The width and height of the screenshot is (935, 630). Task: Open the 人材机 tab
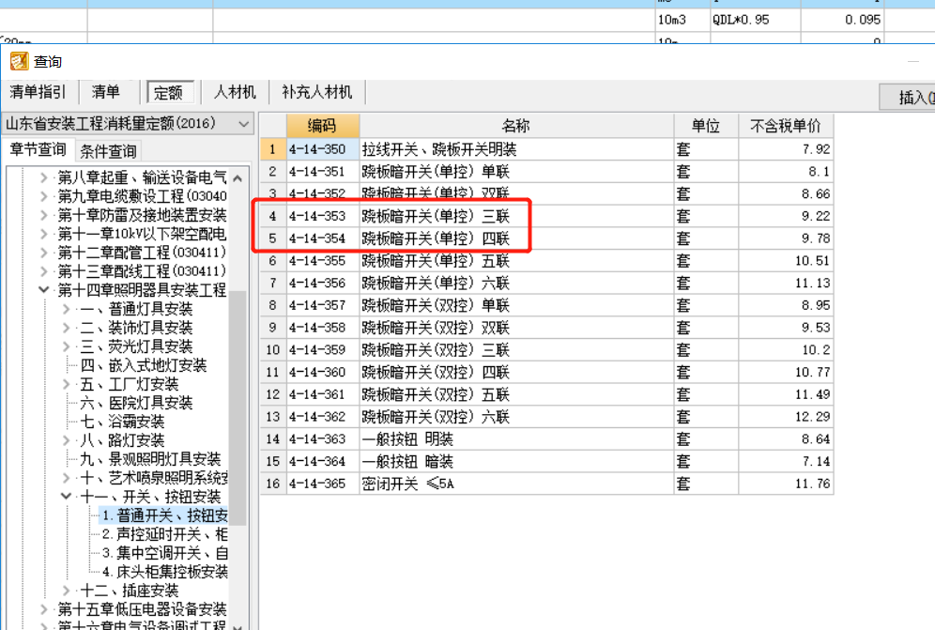[x=235, y=92]
